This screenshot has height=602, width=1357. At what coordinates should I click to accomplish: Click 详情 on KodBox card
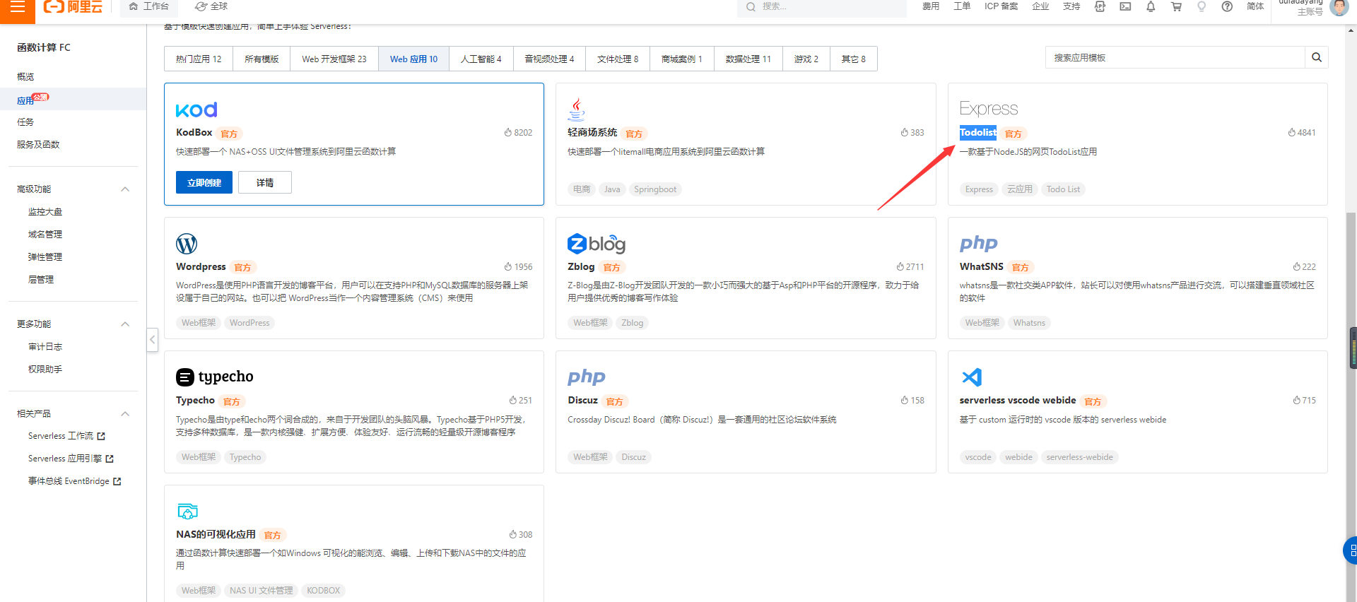(x=265, y=182)
